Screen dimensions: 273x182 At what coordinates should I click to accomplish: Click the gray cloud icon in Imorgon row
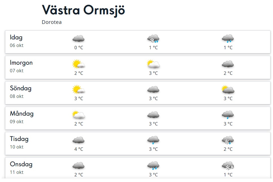coord(228,64)
